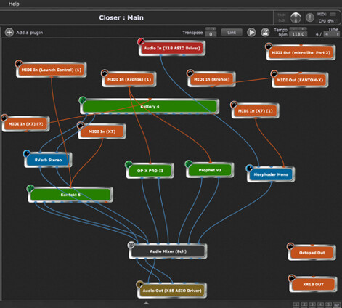Screen dimensions: 342x308
Task: Select the MIDI Out (FANTOM-X) node
Action: pyautogui.click(x=300, y=80)
